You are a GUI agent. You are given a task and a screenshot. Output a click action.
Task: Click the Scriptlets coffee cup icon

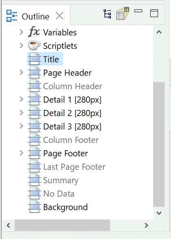34,45
